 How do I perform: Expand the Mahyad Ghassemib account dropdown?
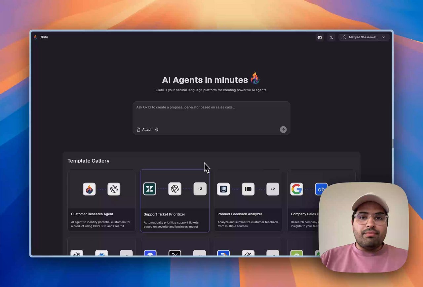point(364,37)
